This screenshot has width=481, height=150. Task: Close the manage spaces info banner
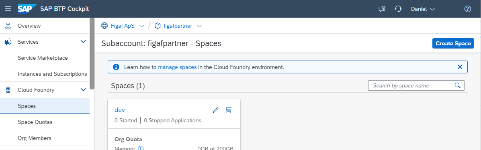(460, 67)
